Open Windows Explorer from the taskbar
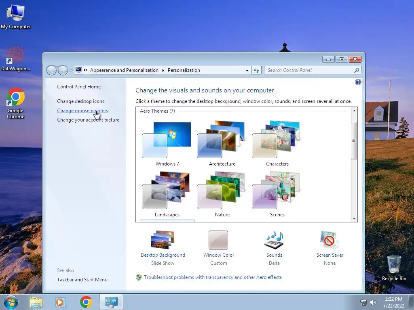 [x=36, y=302]
